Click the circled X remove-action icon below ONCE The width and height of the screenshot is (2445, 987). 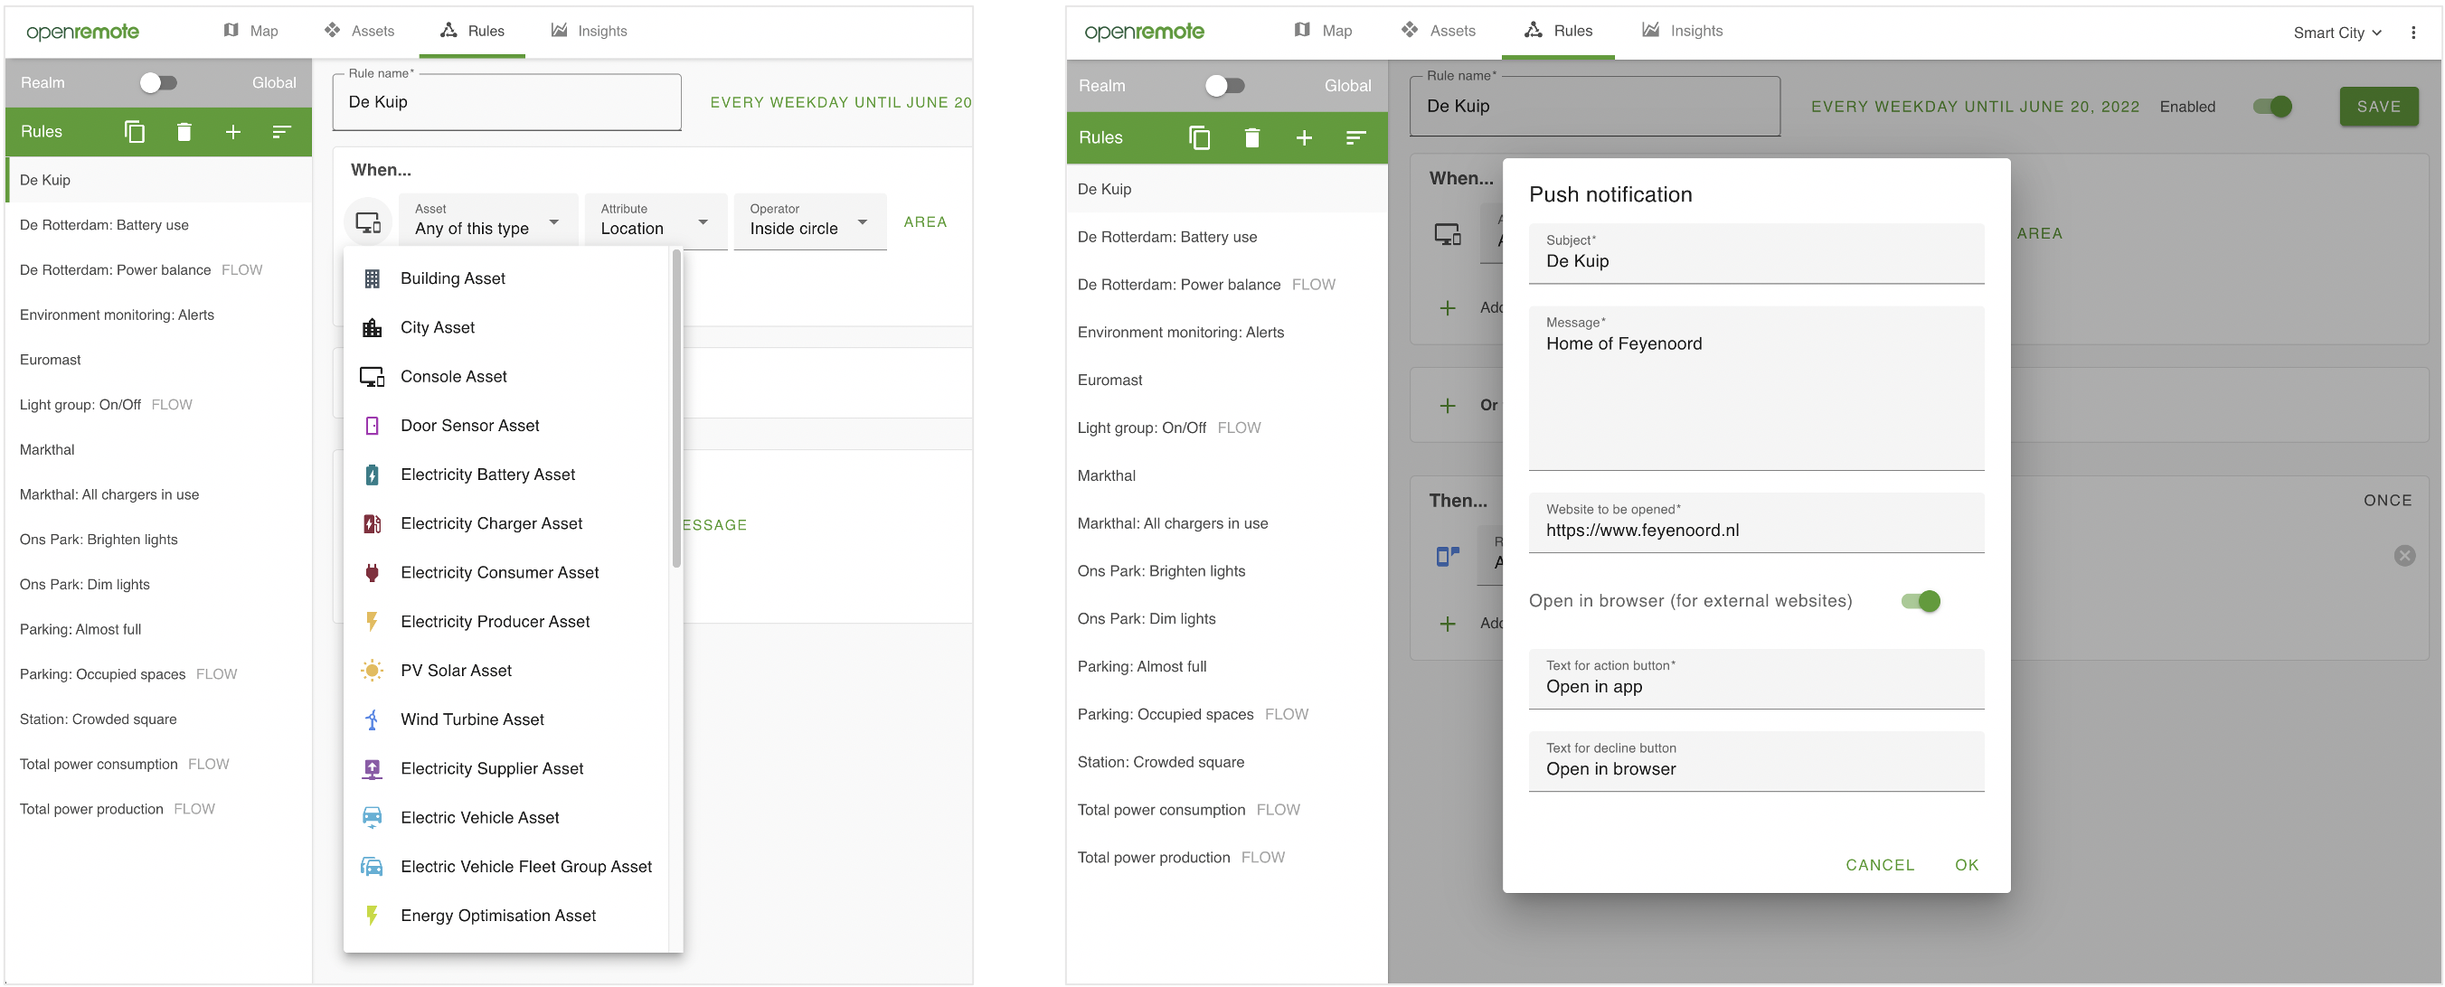[x=2403, y=555]
